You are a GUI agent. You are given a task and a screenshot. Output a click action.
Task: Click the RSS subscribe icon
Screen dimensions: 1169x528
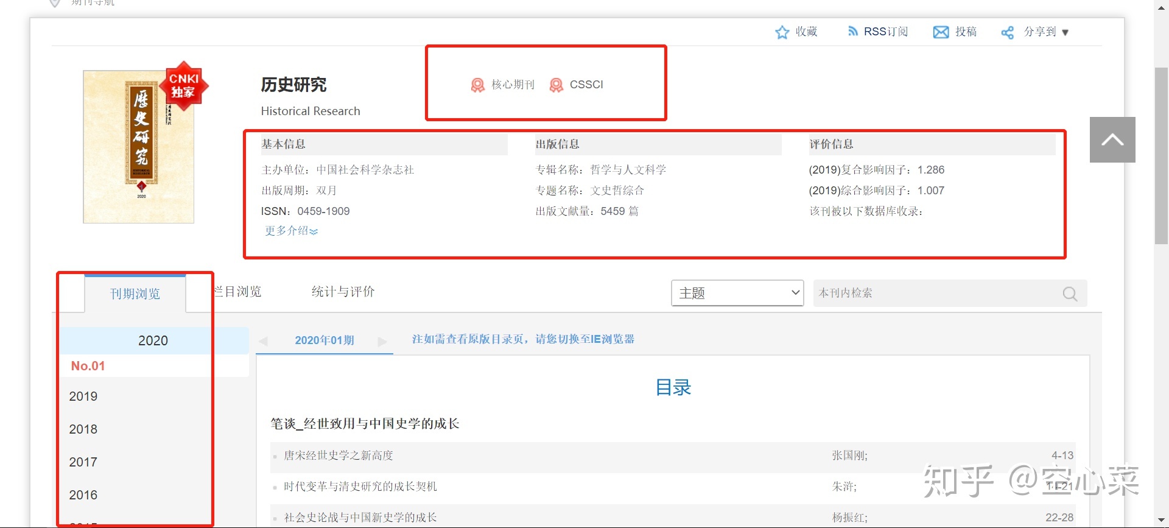click(853, 32)
